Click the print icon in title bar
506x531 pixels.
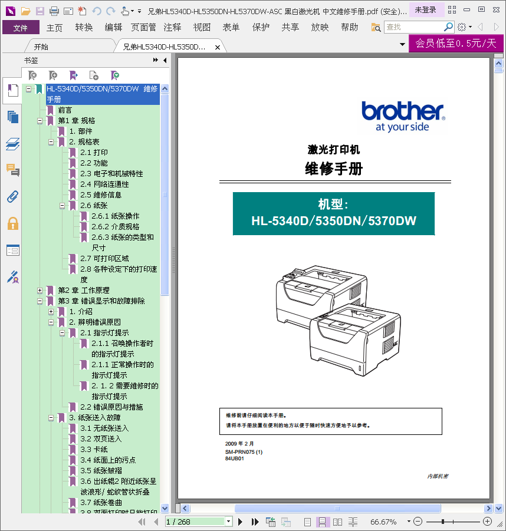(x=54, y=11)
